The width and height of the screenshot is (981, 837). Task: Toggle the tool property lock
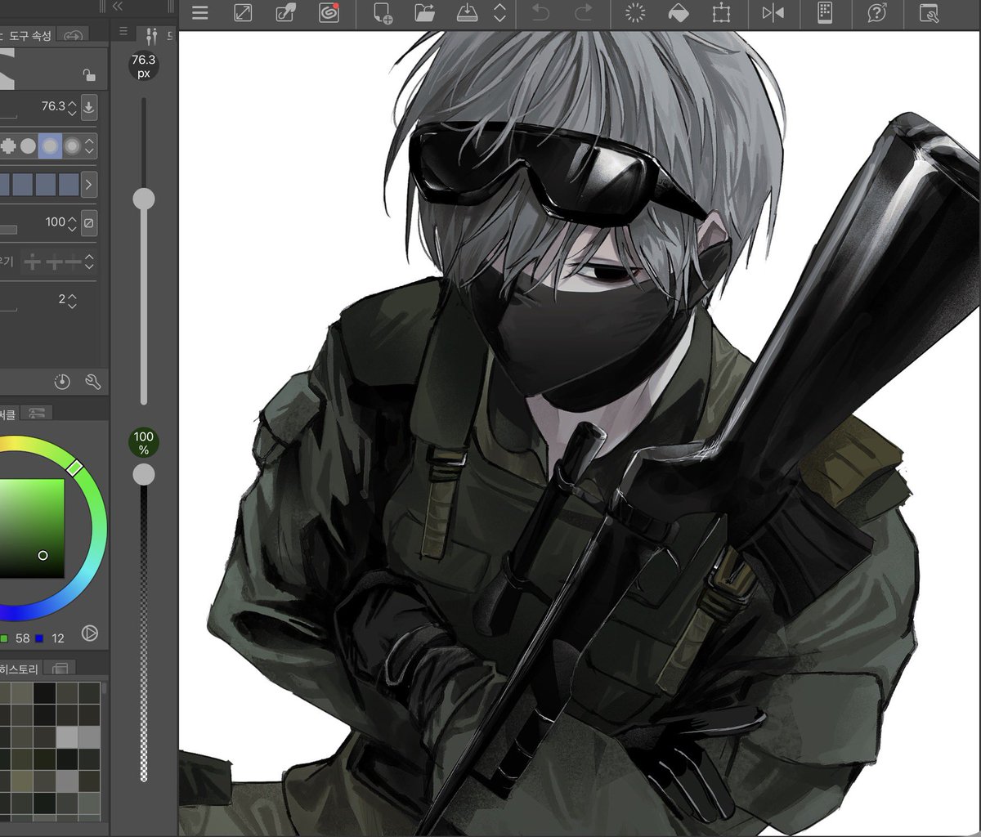tap(89, 75)
